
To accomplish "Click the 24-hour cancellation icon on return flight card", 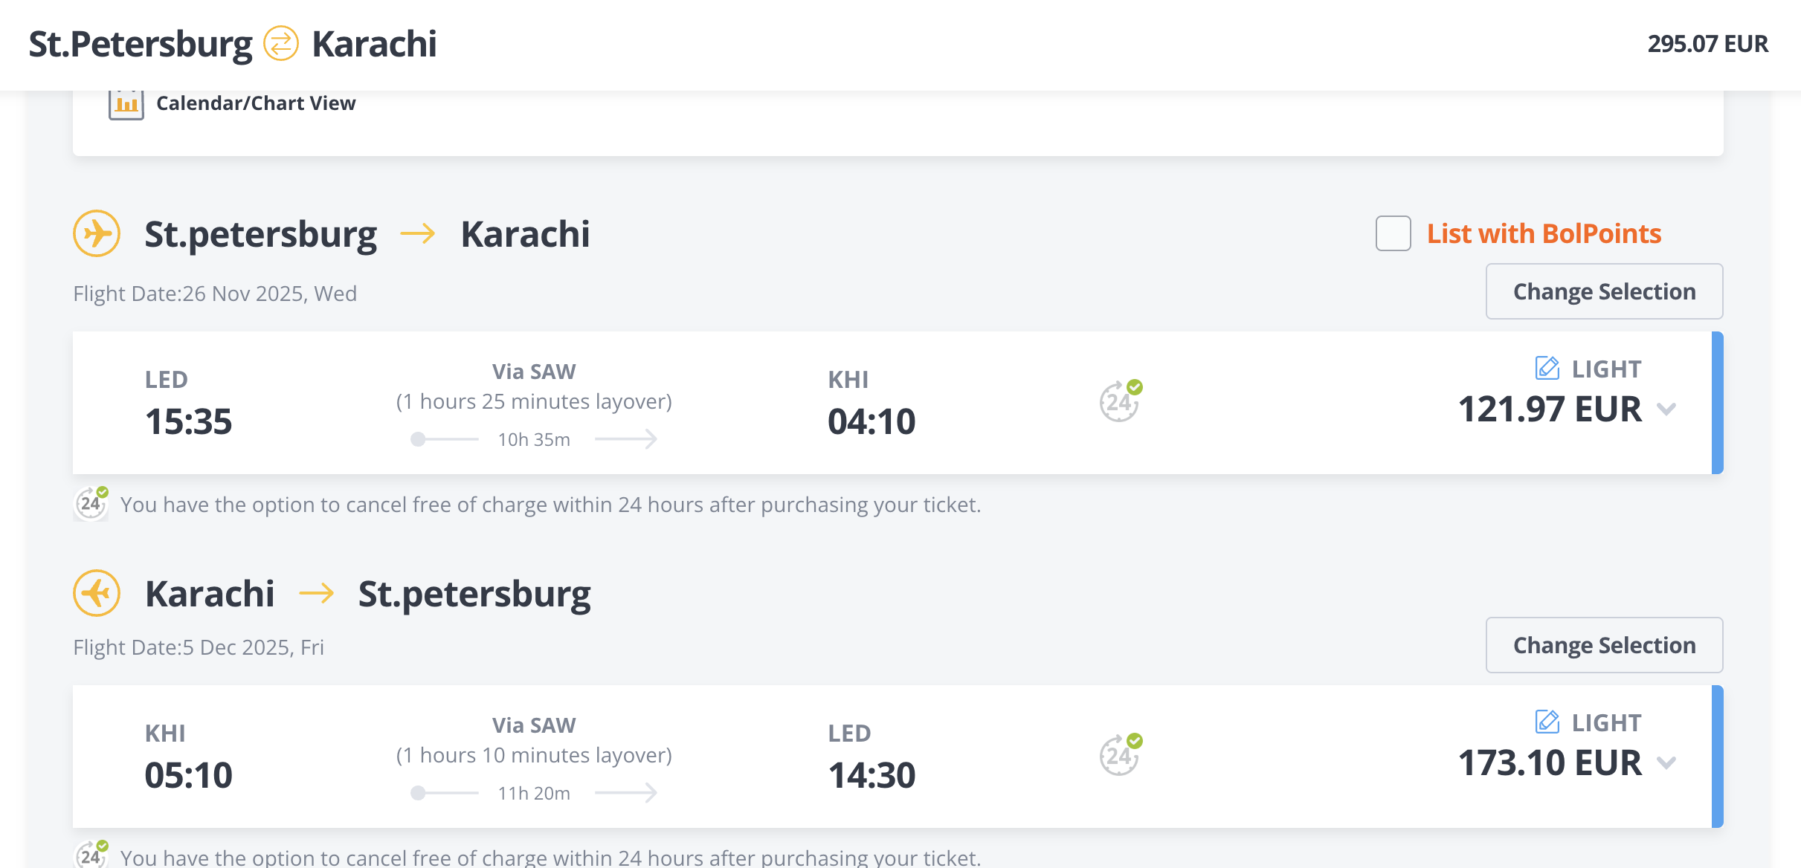I will point(1121,754).
